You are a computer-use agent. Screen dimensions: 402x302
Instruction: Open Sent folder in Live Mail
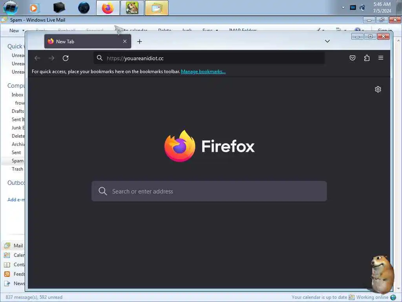(16, 153)
